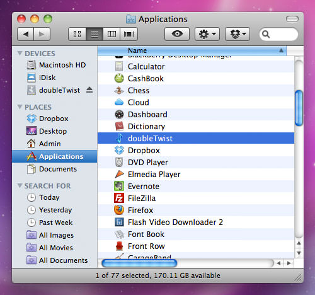This screenshot has width=315, height=295.
Task: Click the Elmedia Player app icon
Action: point(119,174)
